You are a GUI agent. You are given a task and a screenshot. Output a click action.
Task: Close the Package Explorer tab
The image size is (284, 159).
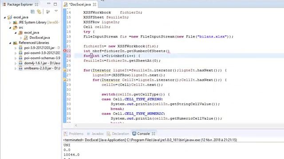(36, 4)
